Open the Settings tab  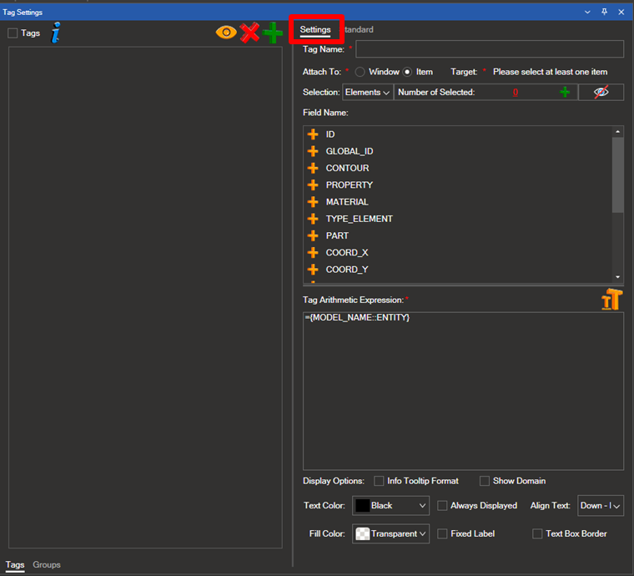(315, 30)
